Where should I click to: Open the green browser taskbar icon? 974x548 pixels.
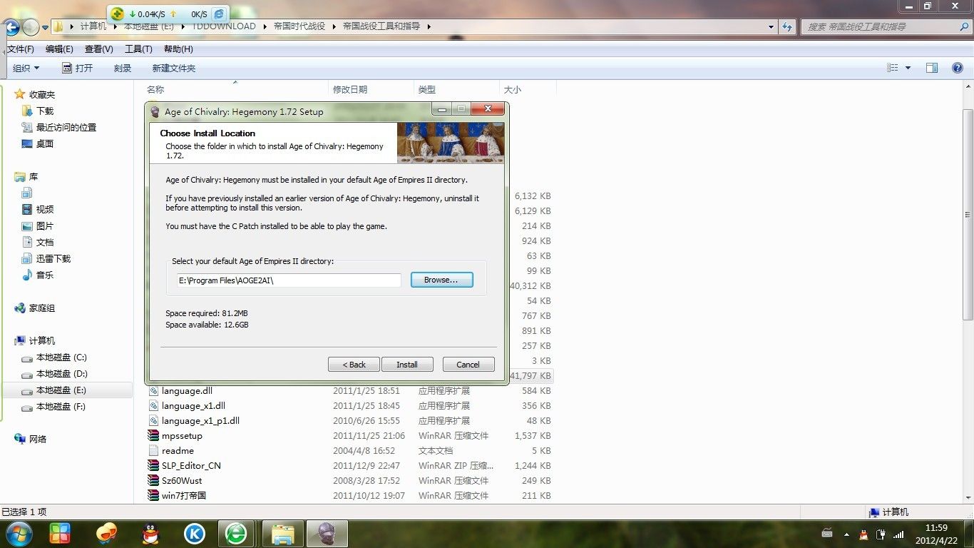pos(236,533)
